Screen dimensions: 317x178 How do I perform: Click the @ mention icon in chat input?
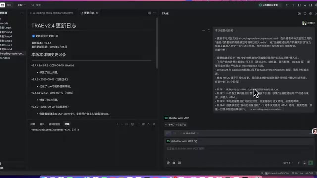(168, 163)
